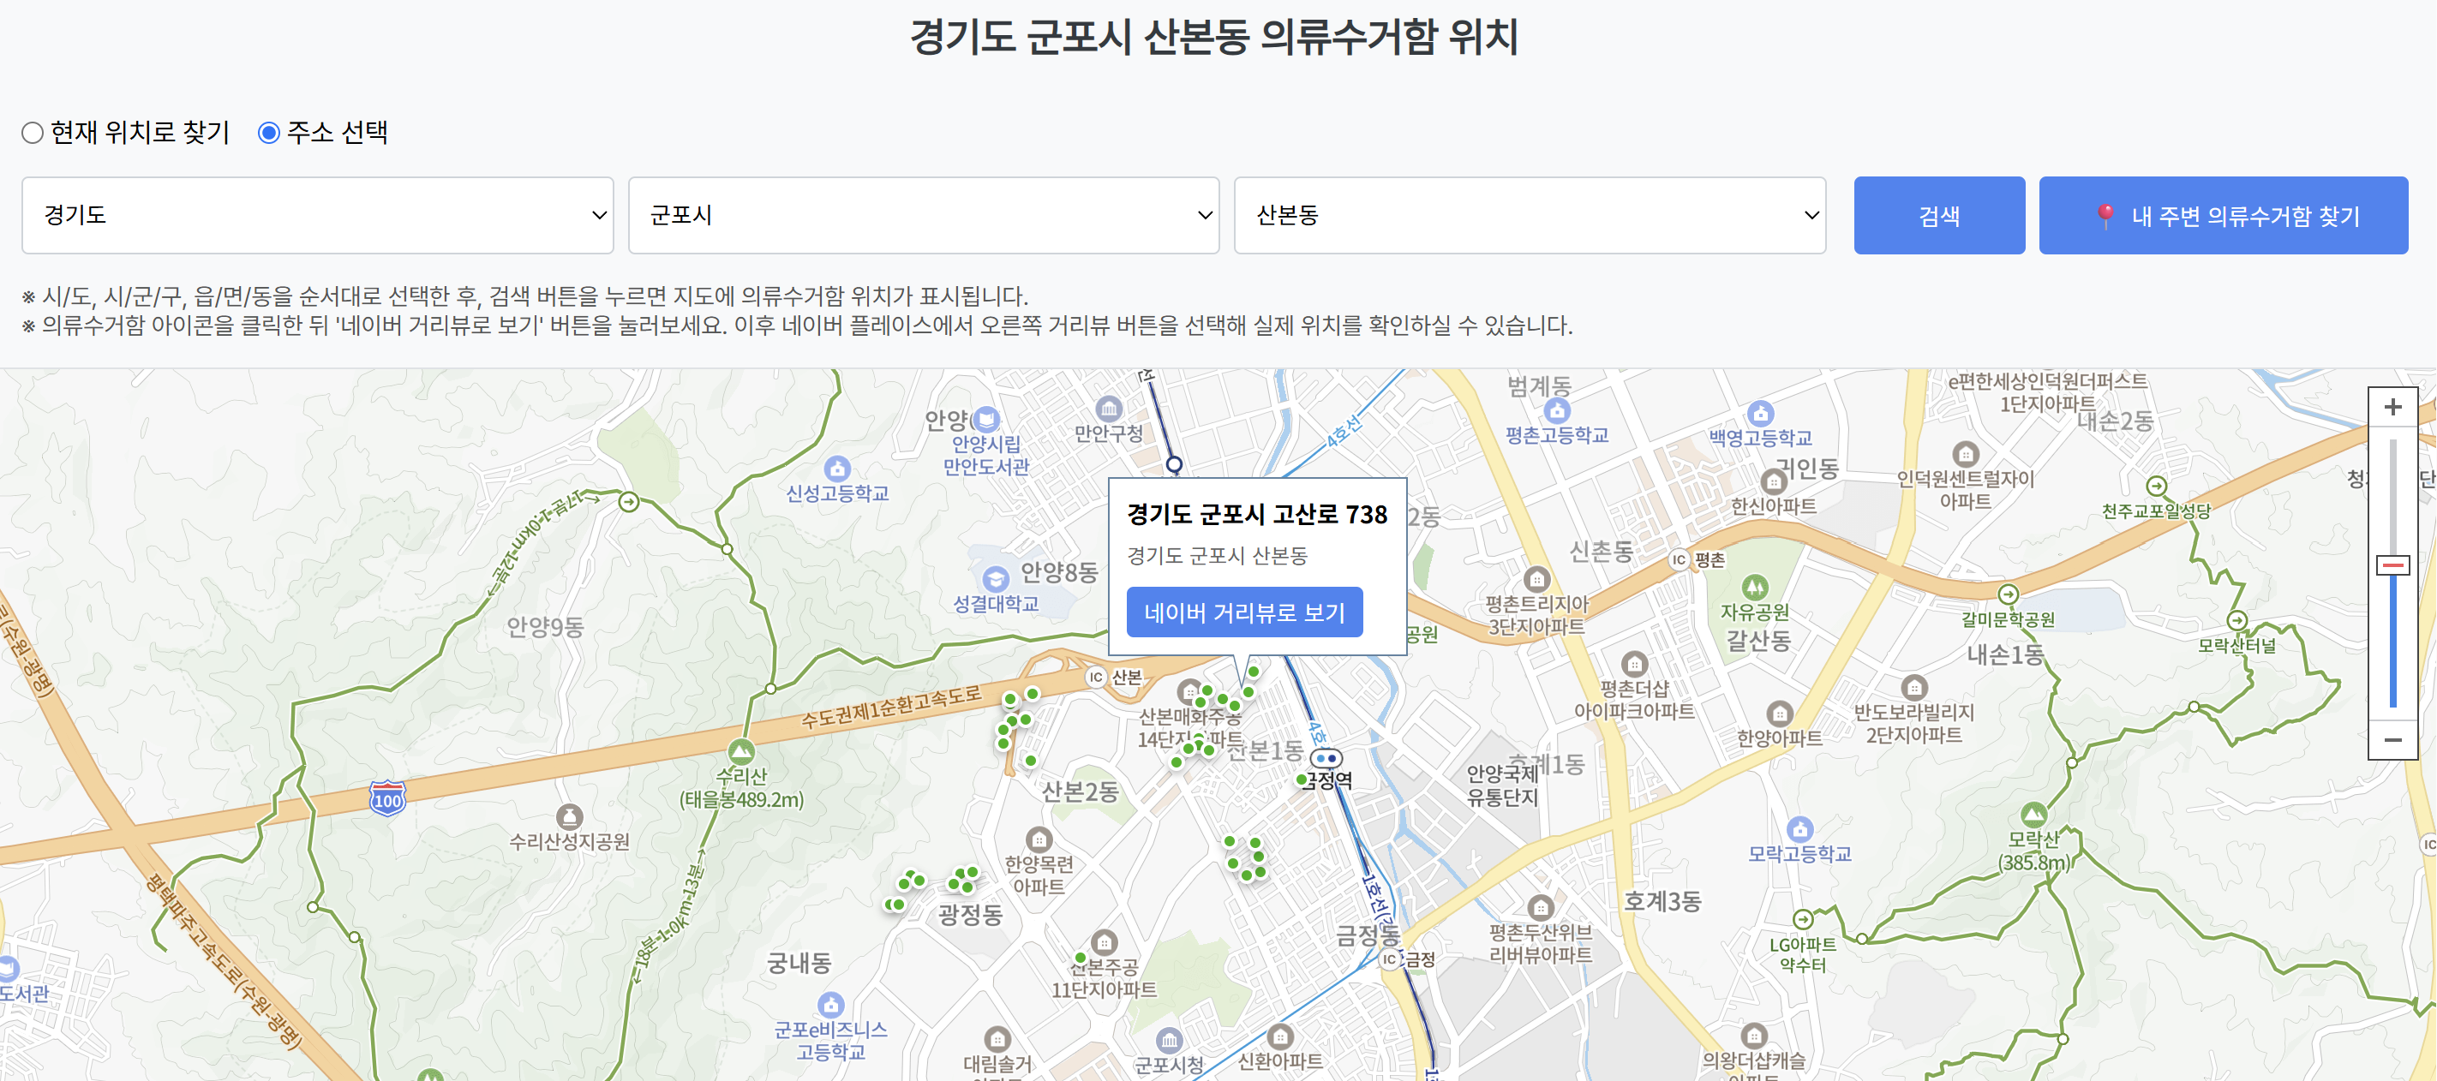Viewport: 2437px width, 1081px height.
Task: Click the 갈미문학공원 trail marker icon
Action: coord(2008,594)
